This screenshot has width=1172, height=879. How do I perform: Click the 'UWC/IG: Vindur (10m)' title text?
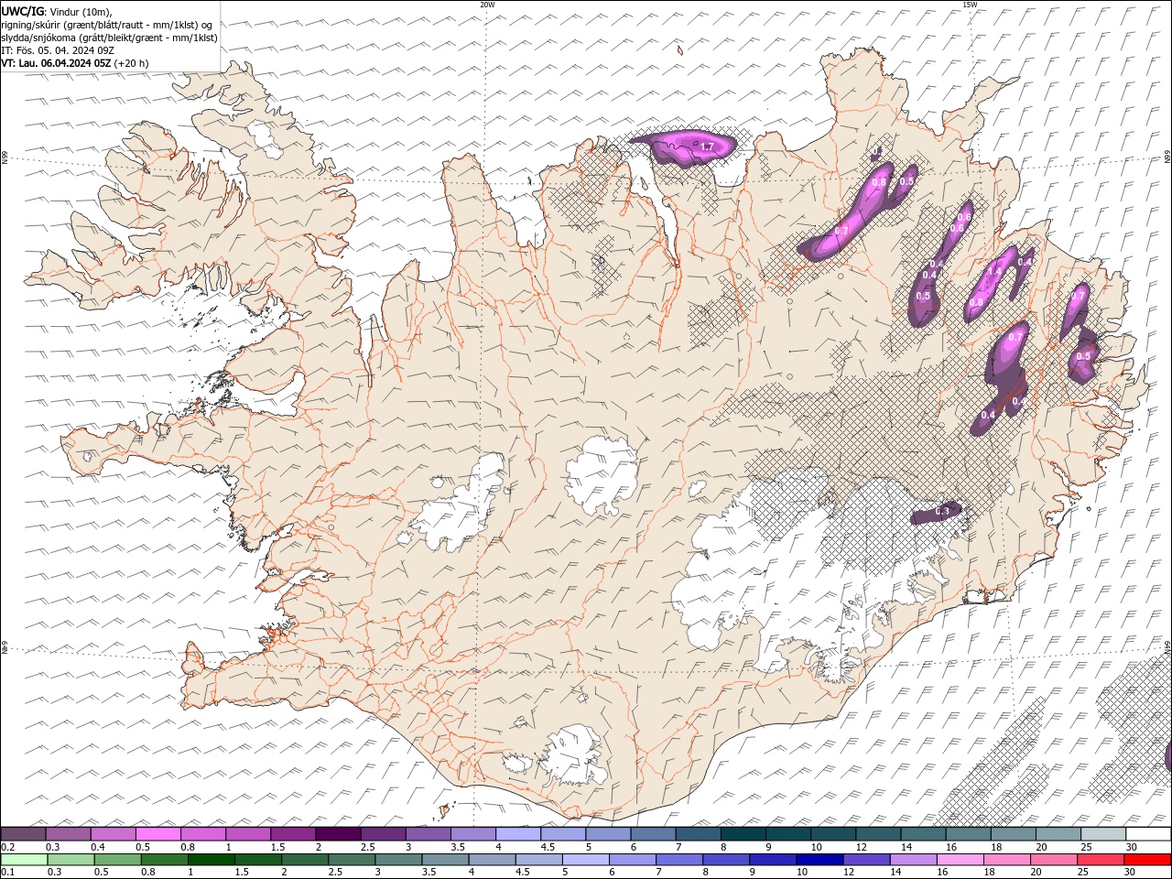(x=57, y=11)
